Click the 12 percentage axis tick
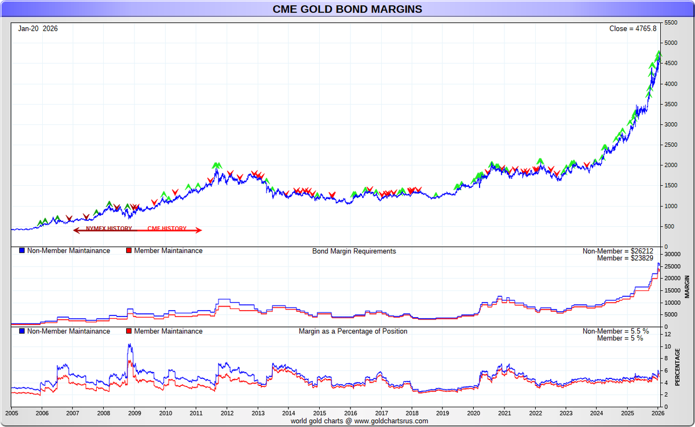 [x=667, y=334]
